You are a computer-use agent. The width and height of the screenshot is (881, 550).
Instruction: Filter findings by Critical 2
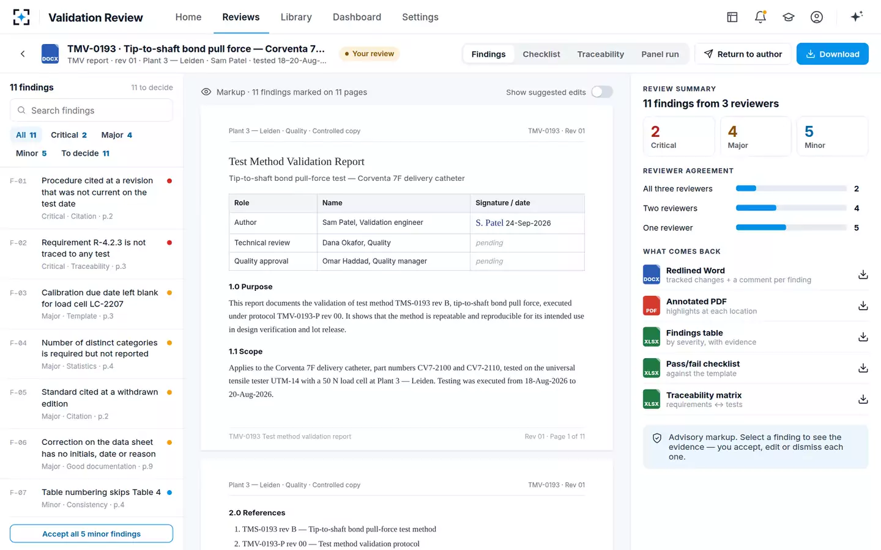69,135
